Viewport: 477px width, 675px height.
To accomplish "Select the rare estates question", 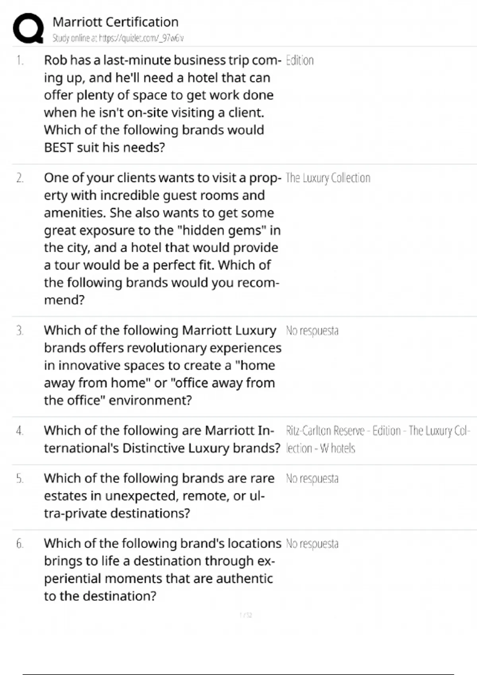I will pyautogui.click(x=159, y=496).
